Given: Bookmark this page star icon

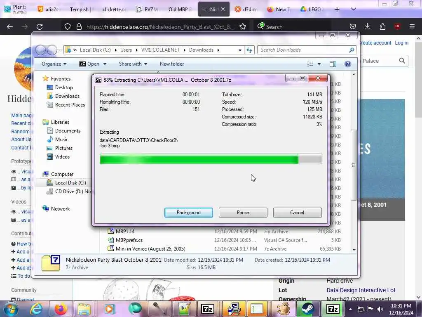Looking at the screenshot, I should tap(242, 26).
